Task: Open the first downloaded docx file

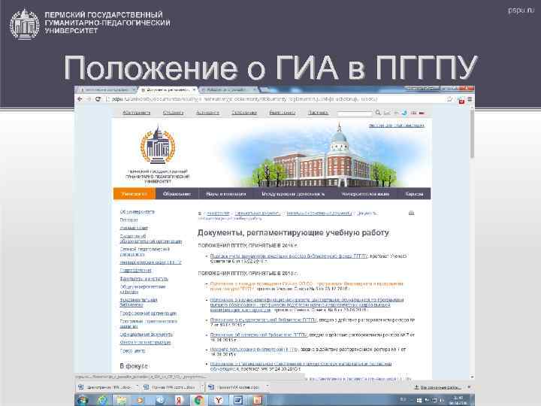Action: pos(106,387)
